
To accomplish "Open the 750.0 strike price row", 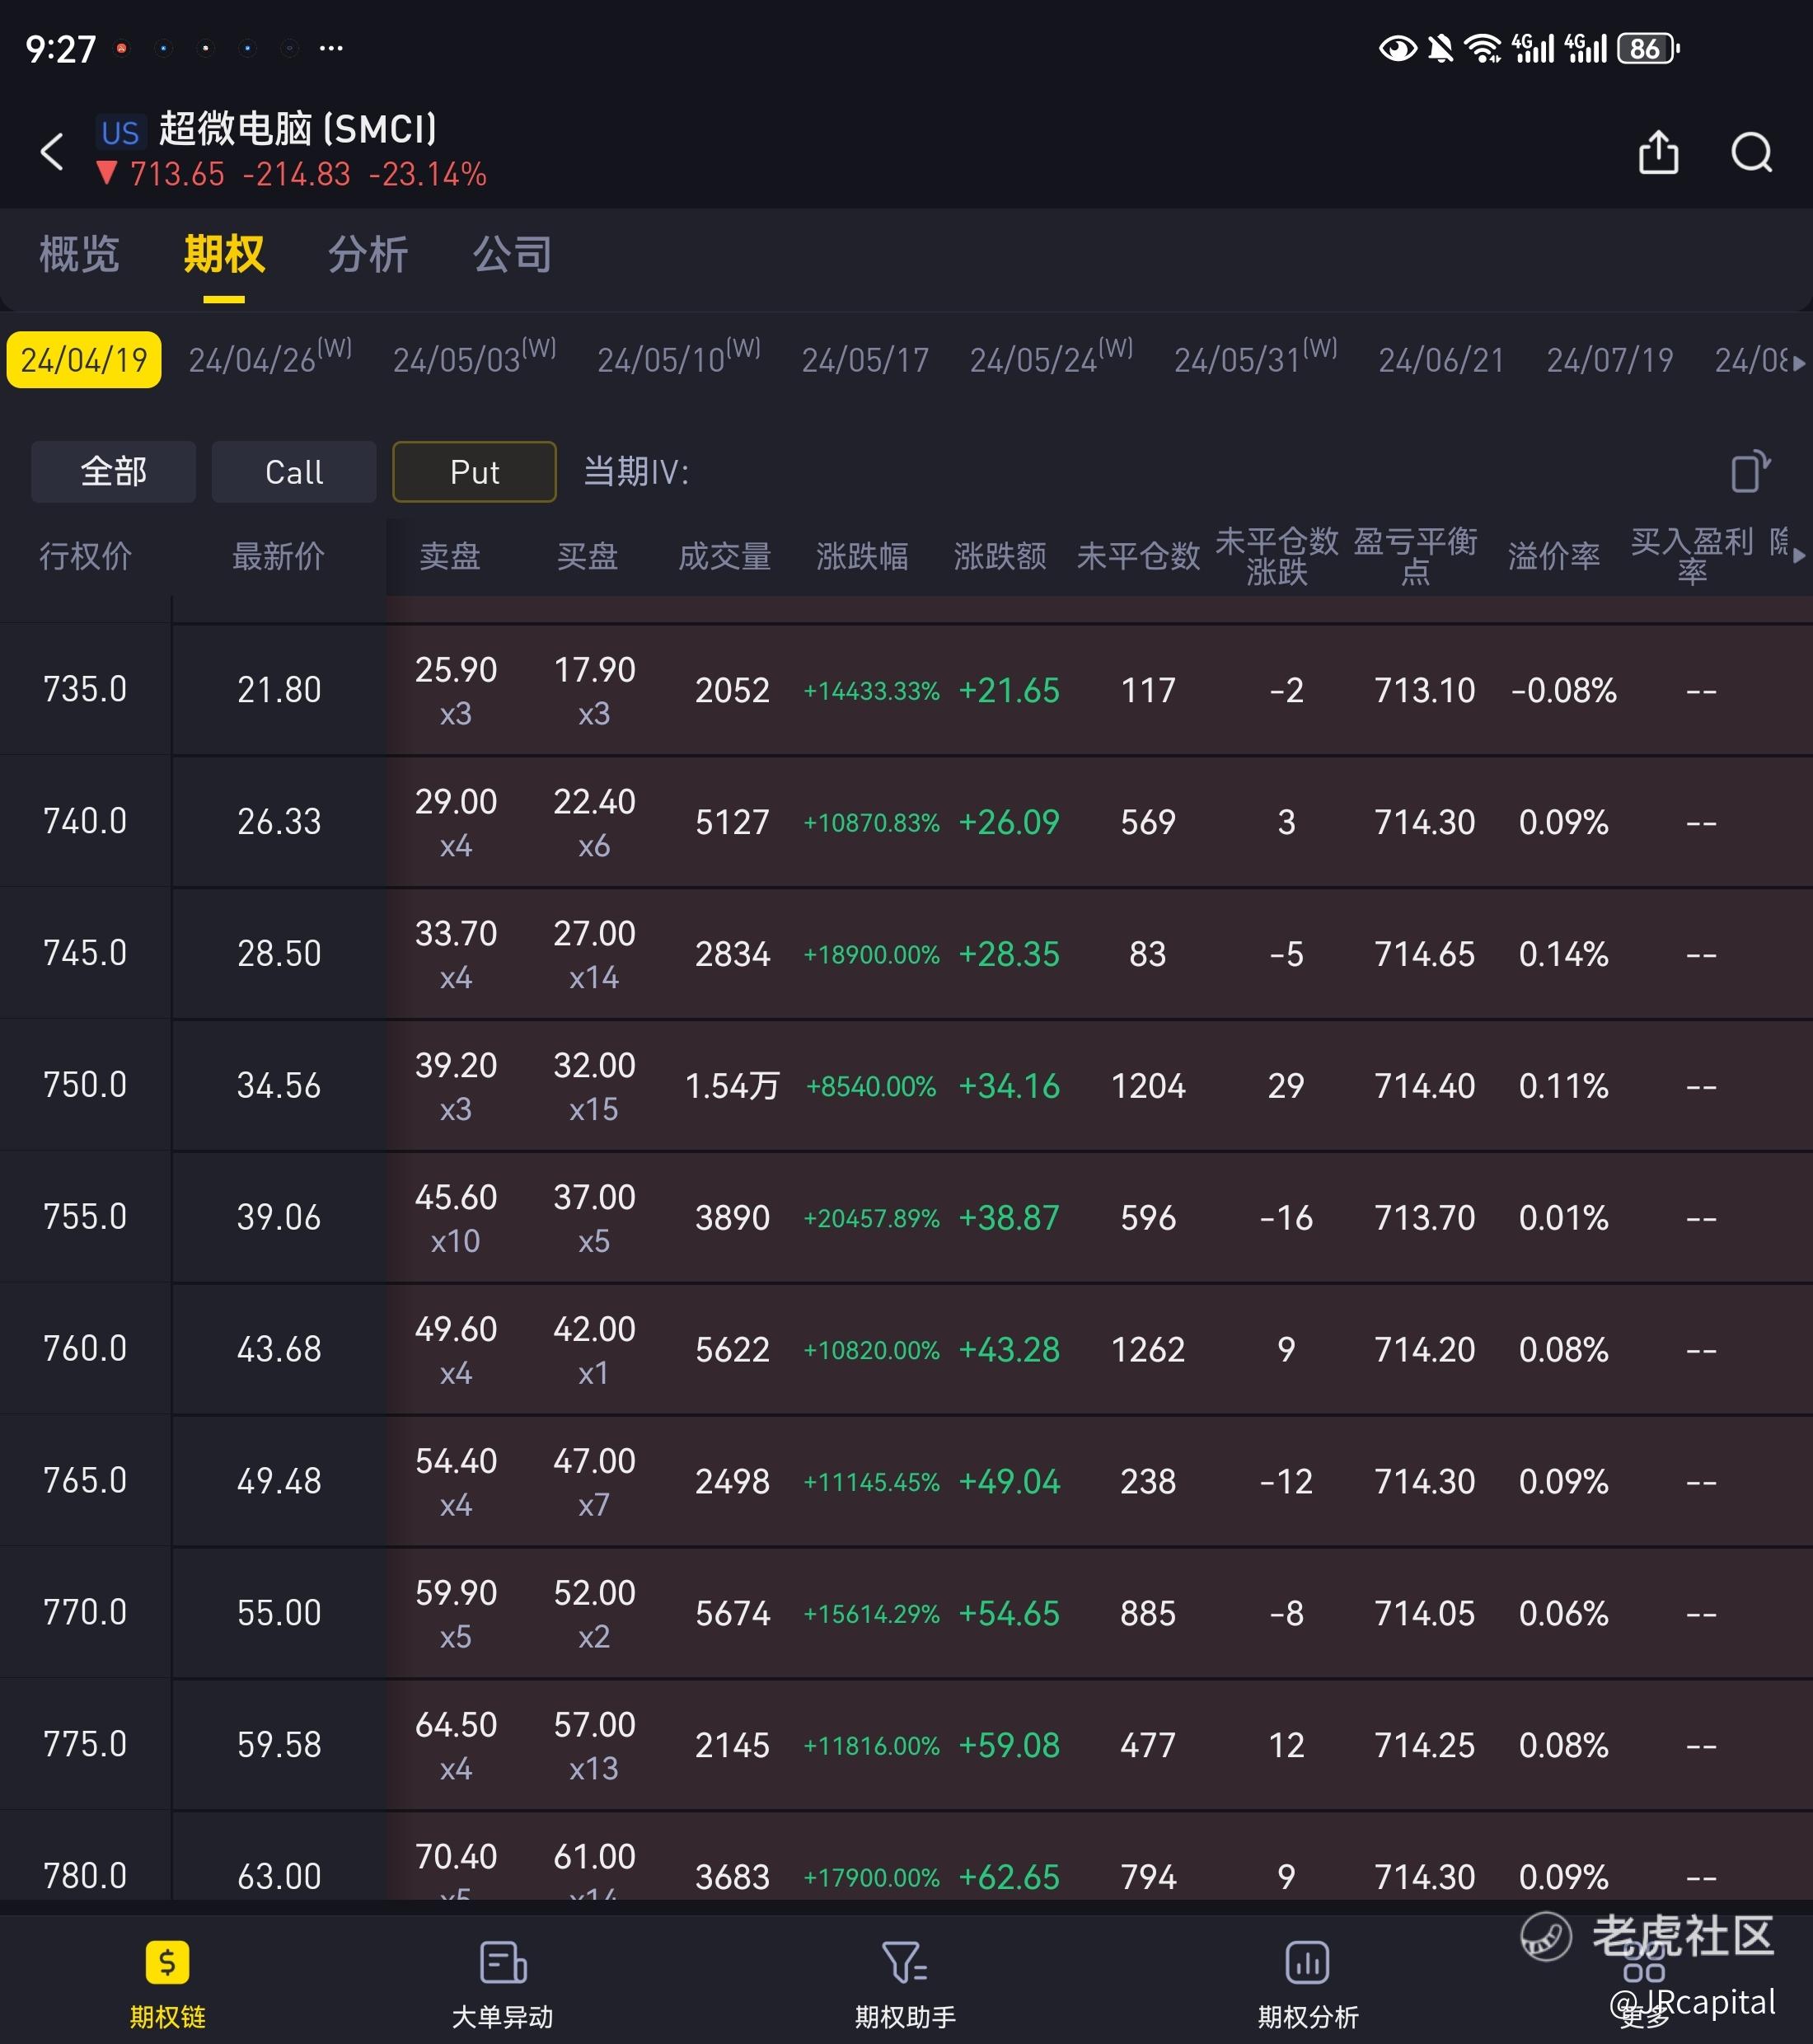I will pyautogui.click(x=85, y=1085).
